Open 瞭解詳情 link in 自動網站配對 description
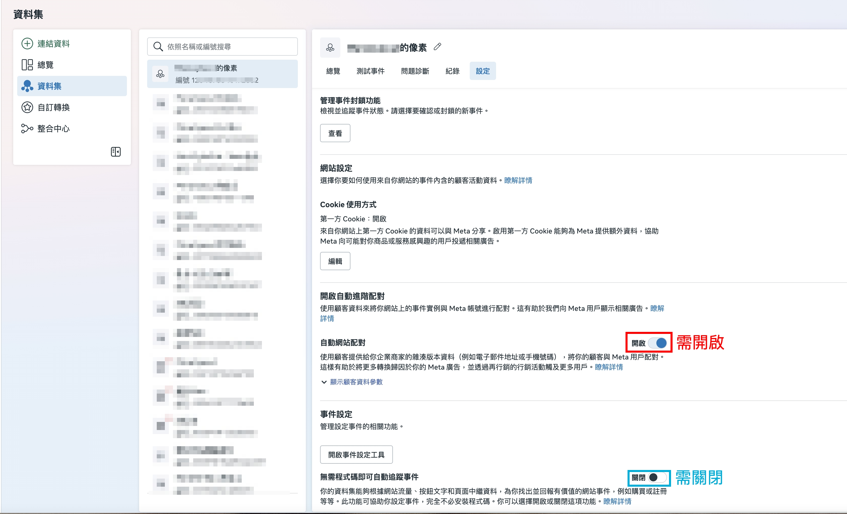The image size is (847, 514). tap(609, 367)
